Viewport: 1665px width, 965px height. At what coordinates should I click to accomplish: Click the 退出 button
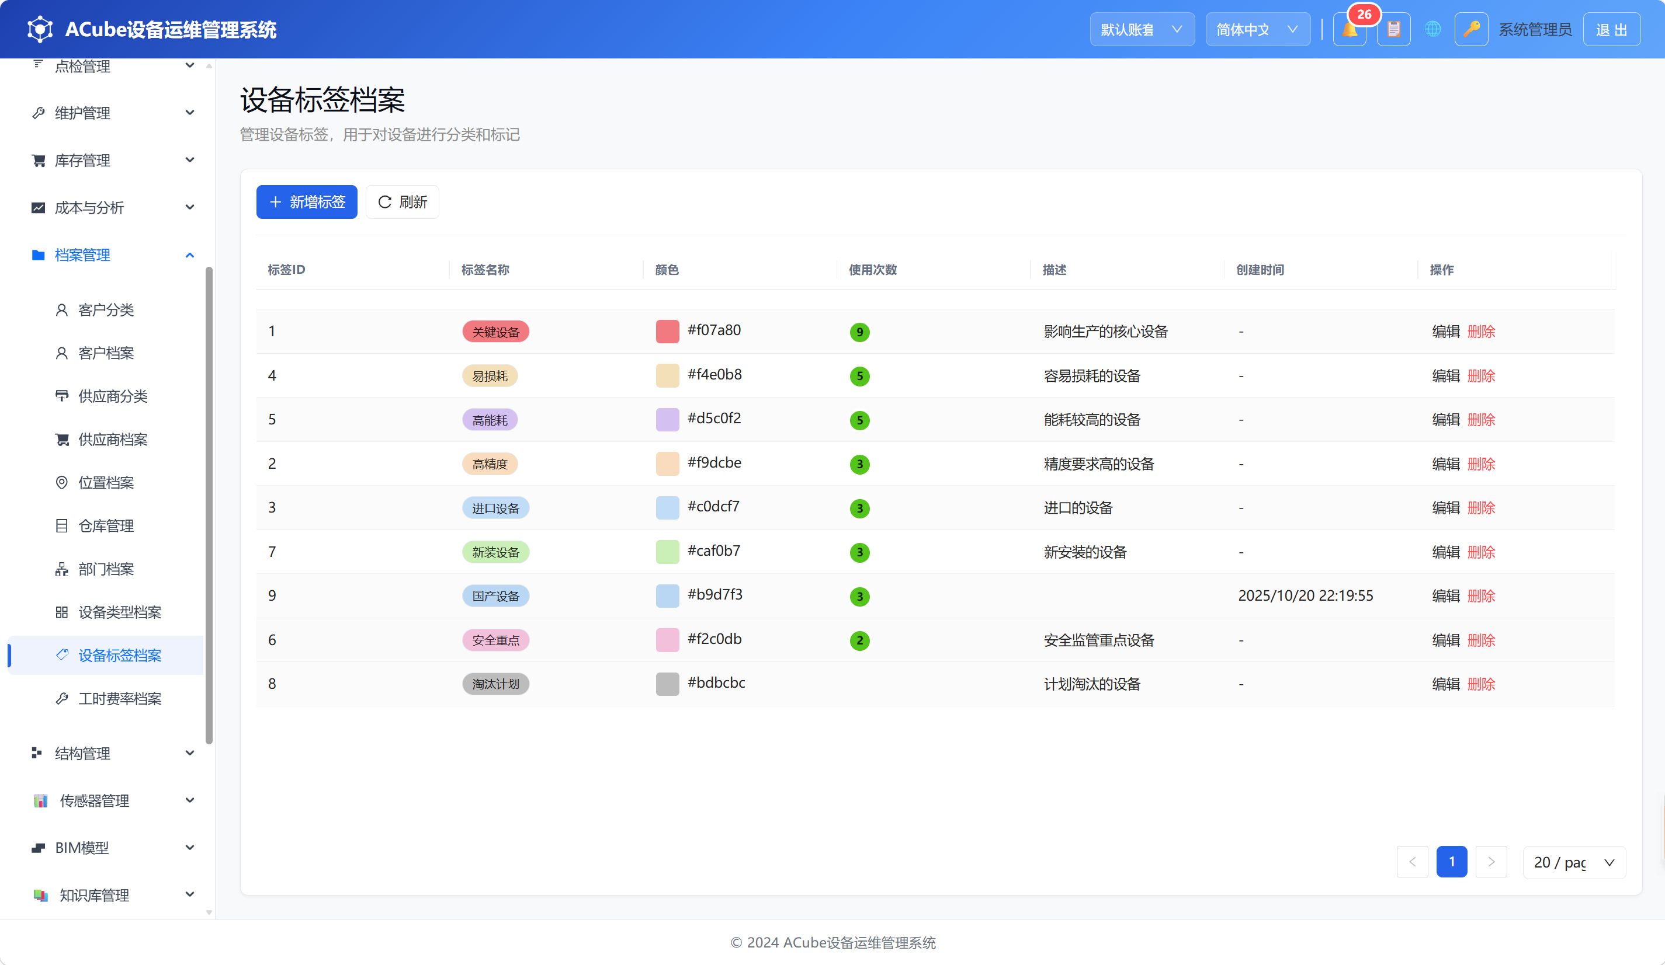pos(1611,30)
